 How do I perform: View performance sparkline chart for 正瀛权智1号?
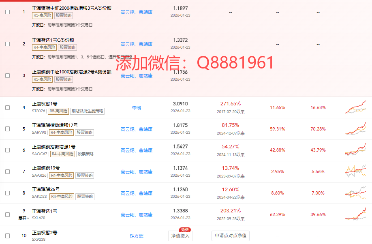coord(355,107)
